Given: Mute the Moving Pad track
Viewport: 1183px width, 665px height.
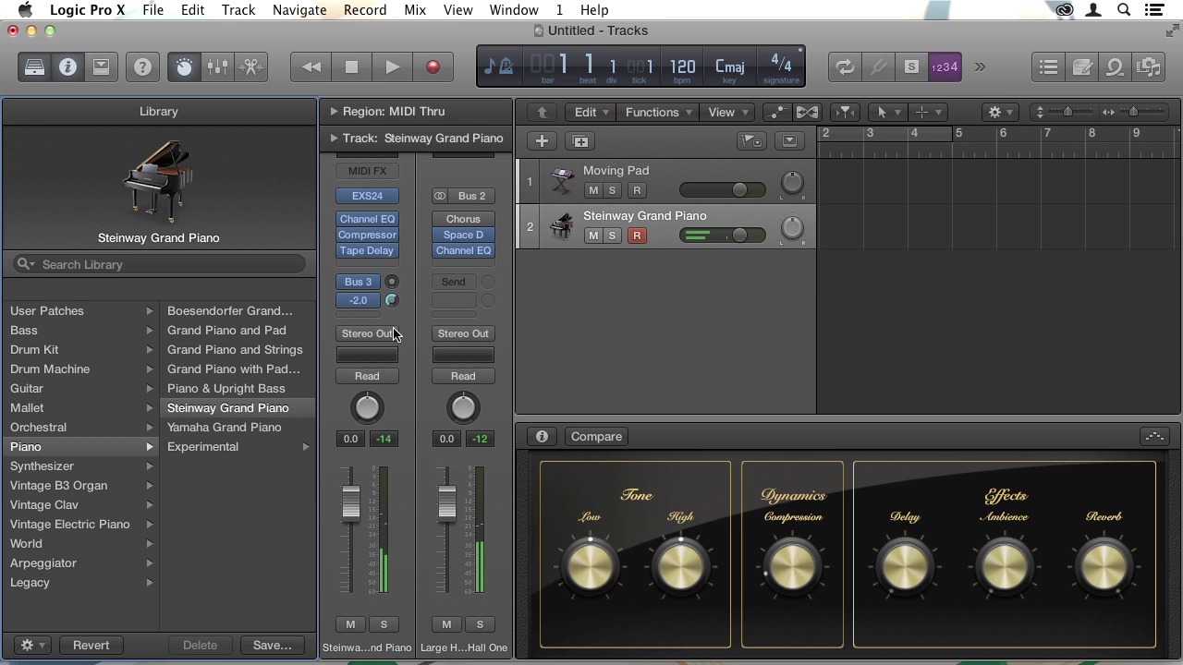Looking at the screenshot, I should [593, 190].
